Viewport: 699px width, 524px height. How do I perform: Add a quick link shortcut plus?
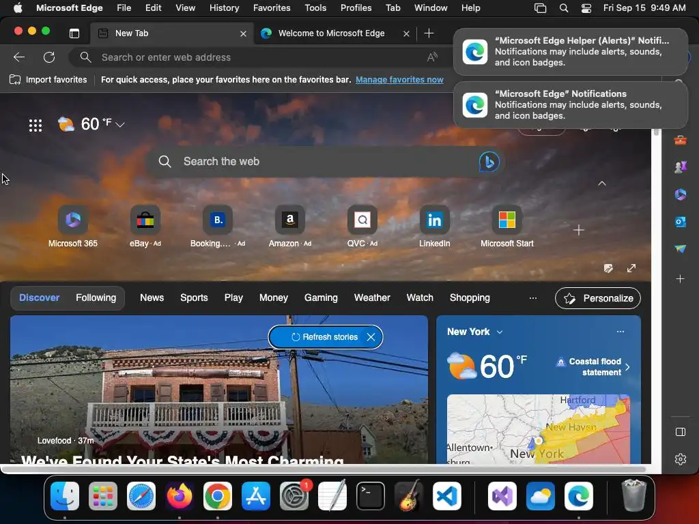tap(579, 230)
